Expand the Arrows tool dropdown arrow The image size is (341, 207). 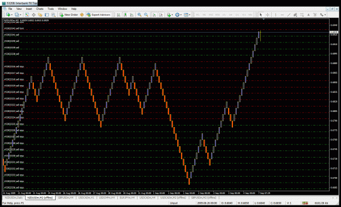click(x=325, y=15)
